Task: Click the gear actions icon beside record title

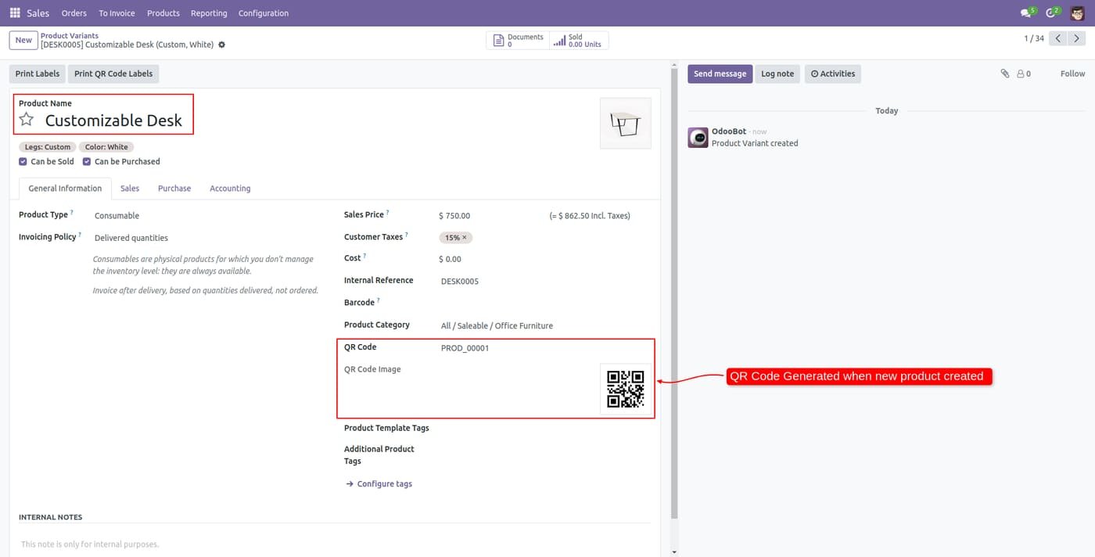Action: click(222, 45)
